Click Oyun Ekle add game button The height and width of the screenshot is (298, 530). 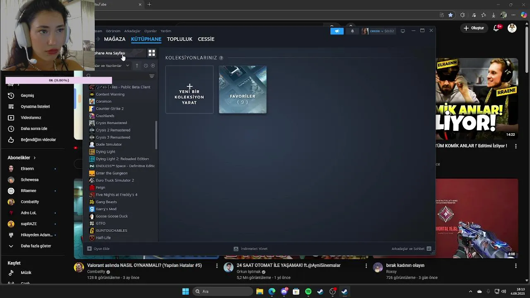tap(98, 249)
